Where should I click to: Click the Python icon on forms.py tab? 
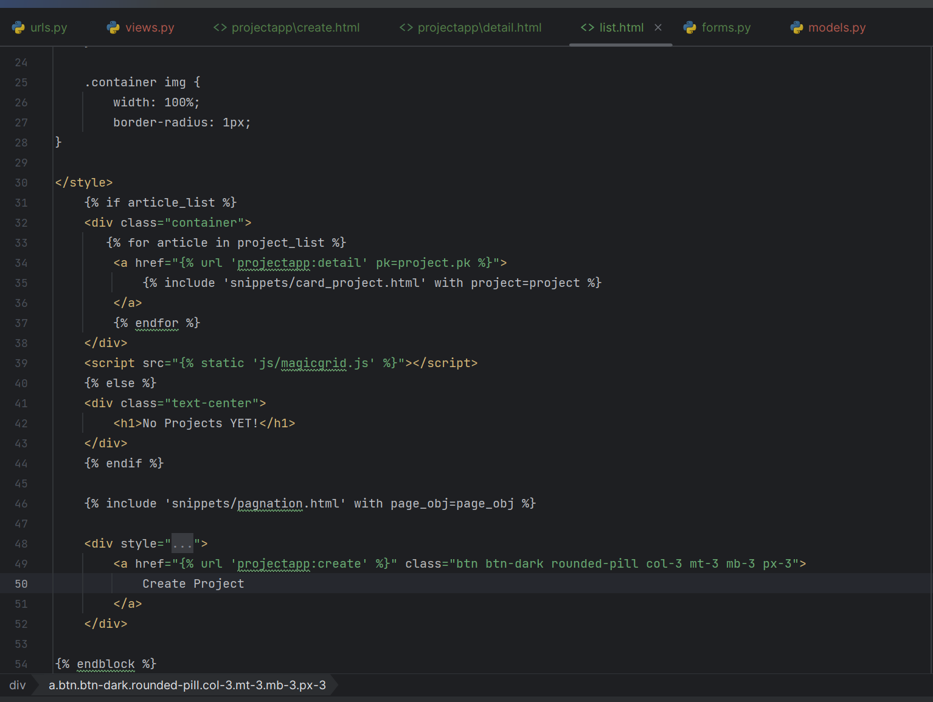690,27
